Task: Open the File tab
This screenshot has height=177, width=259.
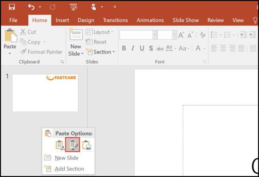Action: click(x=13, y=20)
